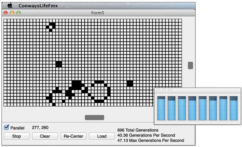Click the '696 Total Generations' text
This screenshot has width=242, height=147.
point(138,130)
